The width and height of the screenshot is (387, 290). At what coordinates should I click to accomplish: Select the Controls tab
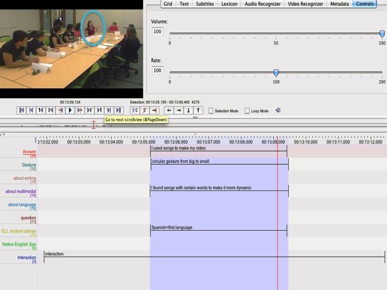point(365,4)
